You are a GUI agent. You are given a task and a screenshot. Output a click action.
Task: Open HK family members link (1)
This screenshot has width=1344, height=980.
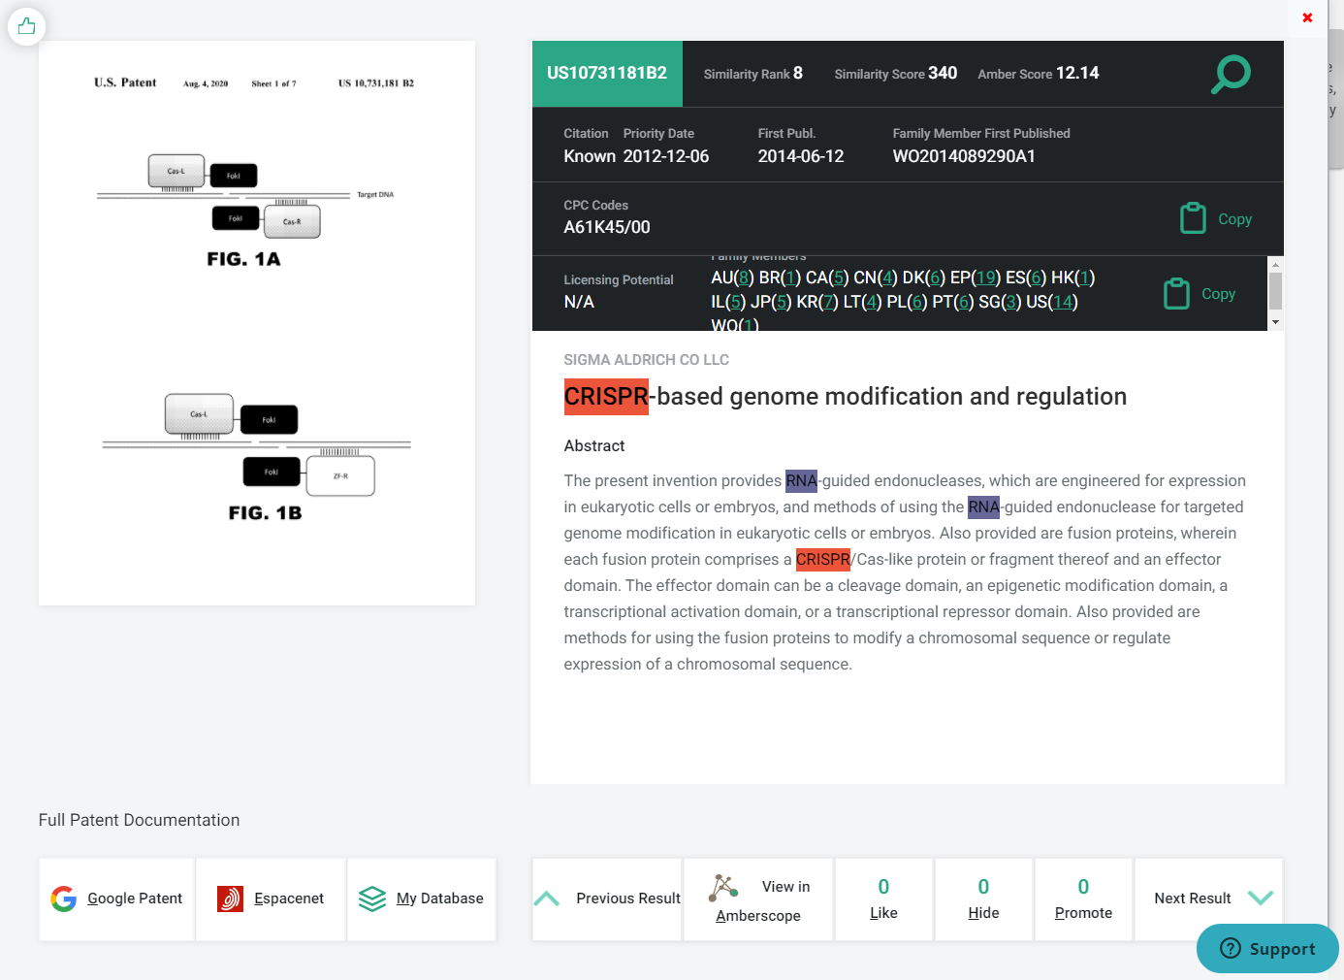[1085, 278]
